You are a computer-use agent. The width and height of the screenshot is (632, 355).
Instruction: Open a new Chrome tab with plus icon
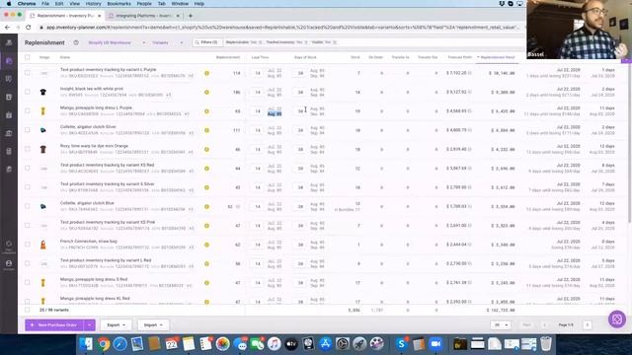(x=191, y=16)
